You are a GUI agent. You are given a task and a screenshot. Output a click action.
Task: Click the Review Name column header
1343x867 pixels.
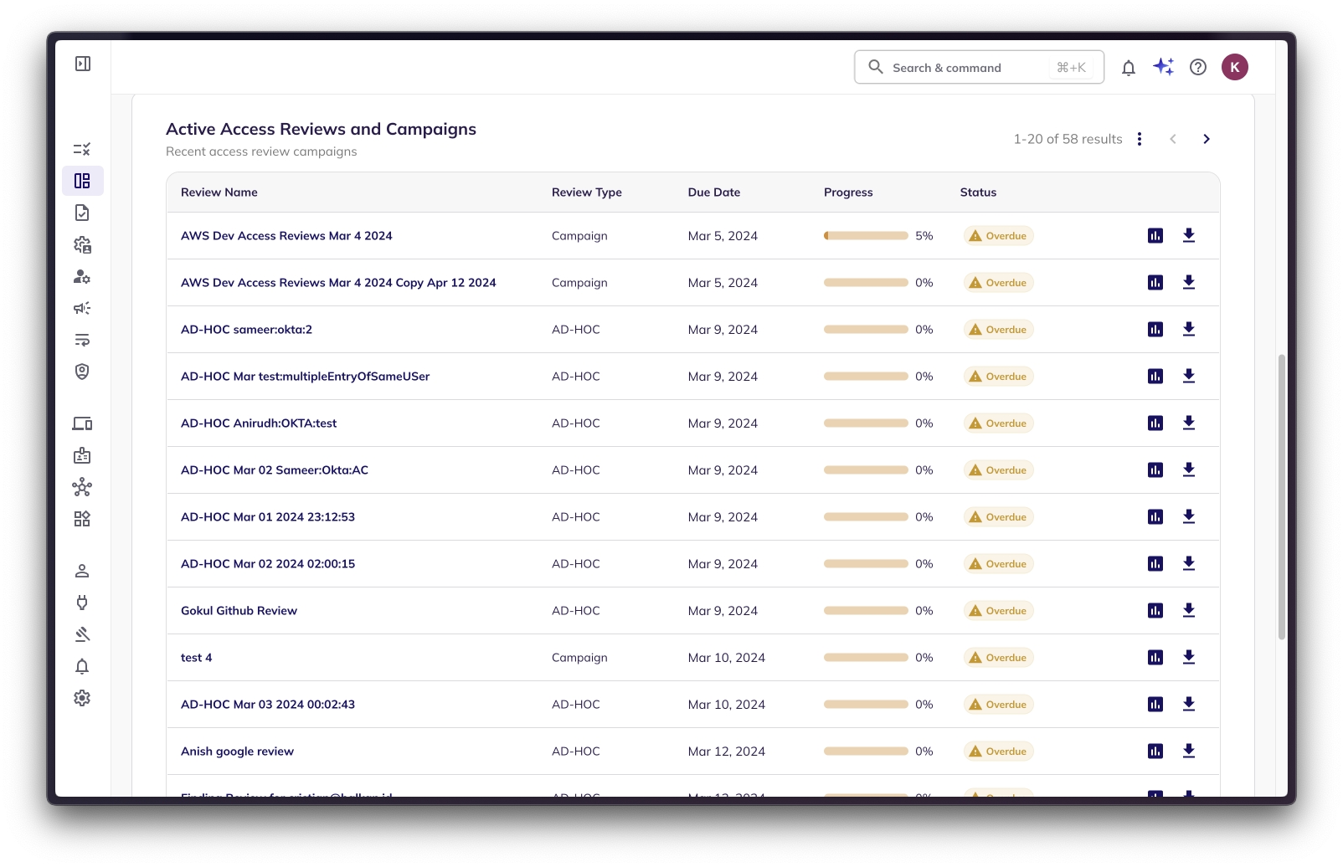coord(219,192)
